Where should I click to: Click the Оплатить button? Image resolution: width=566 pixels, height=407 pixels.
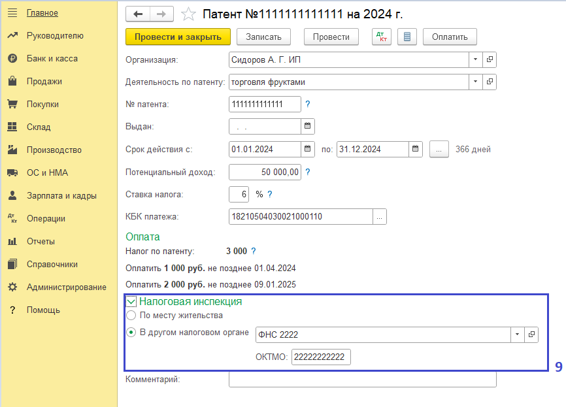point(450,37)
